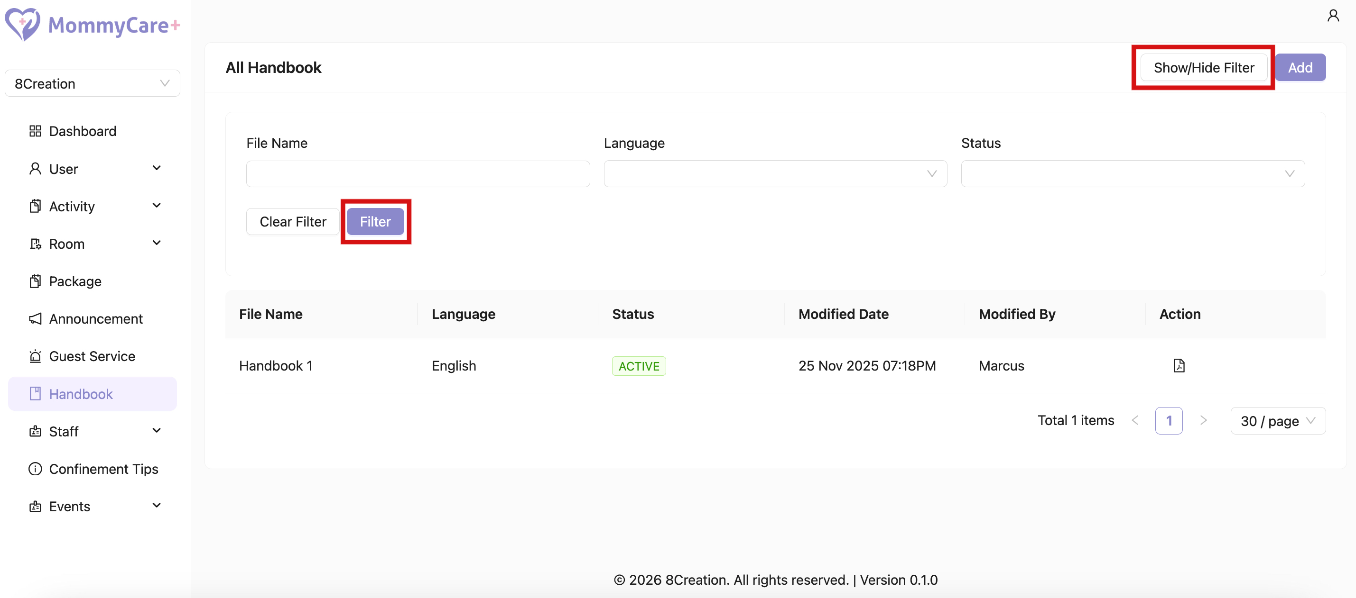Expand the Room submenu

tap(157, 243)
